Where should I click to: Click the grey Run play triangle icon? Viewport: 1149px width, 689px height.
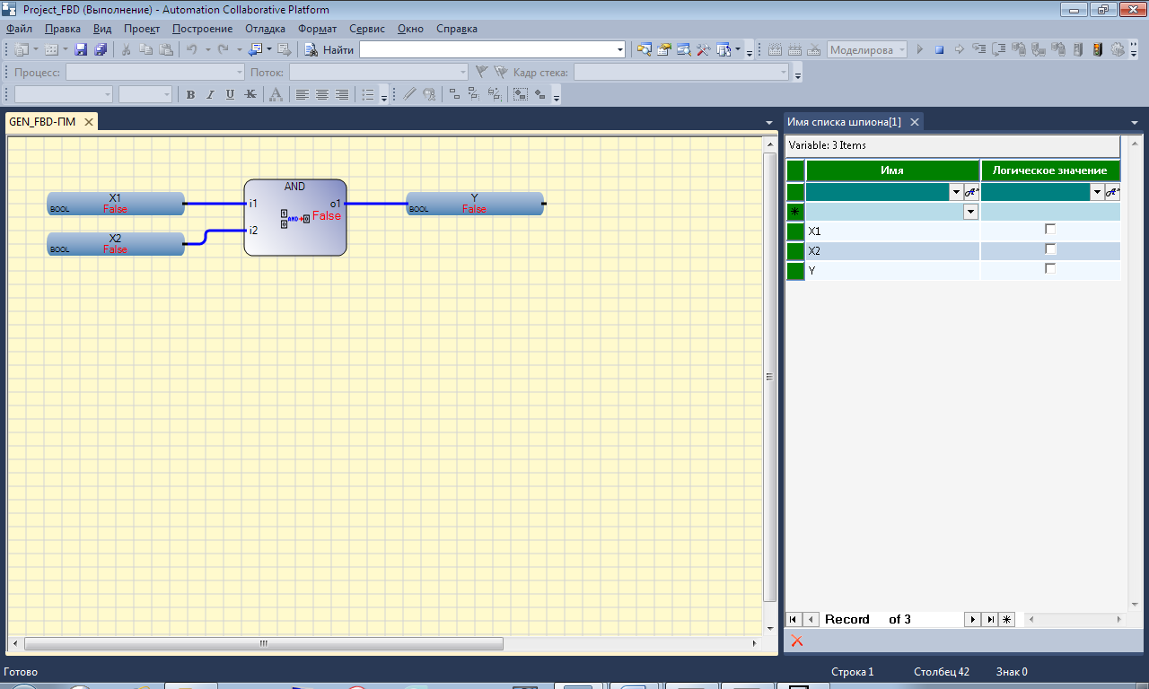(919, 49)
